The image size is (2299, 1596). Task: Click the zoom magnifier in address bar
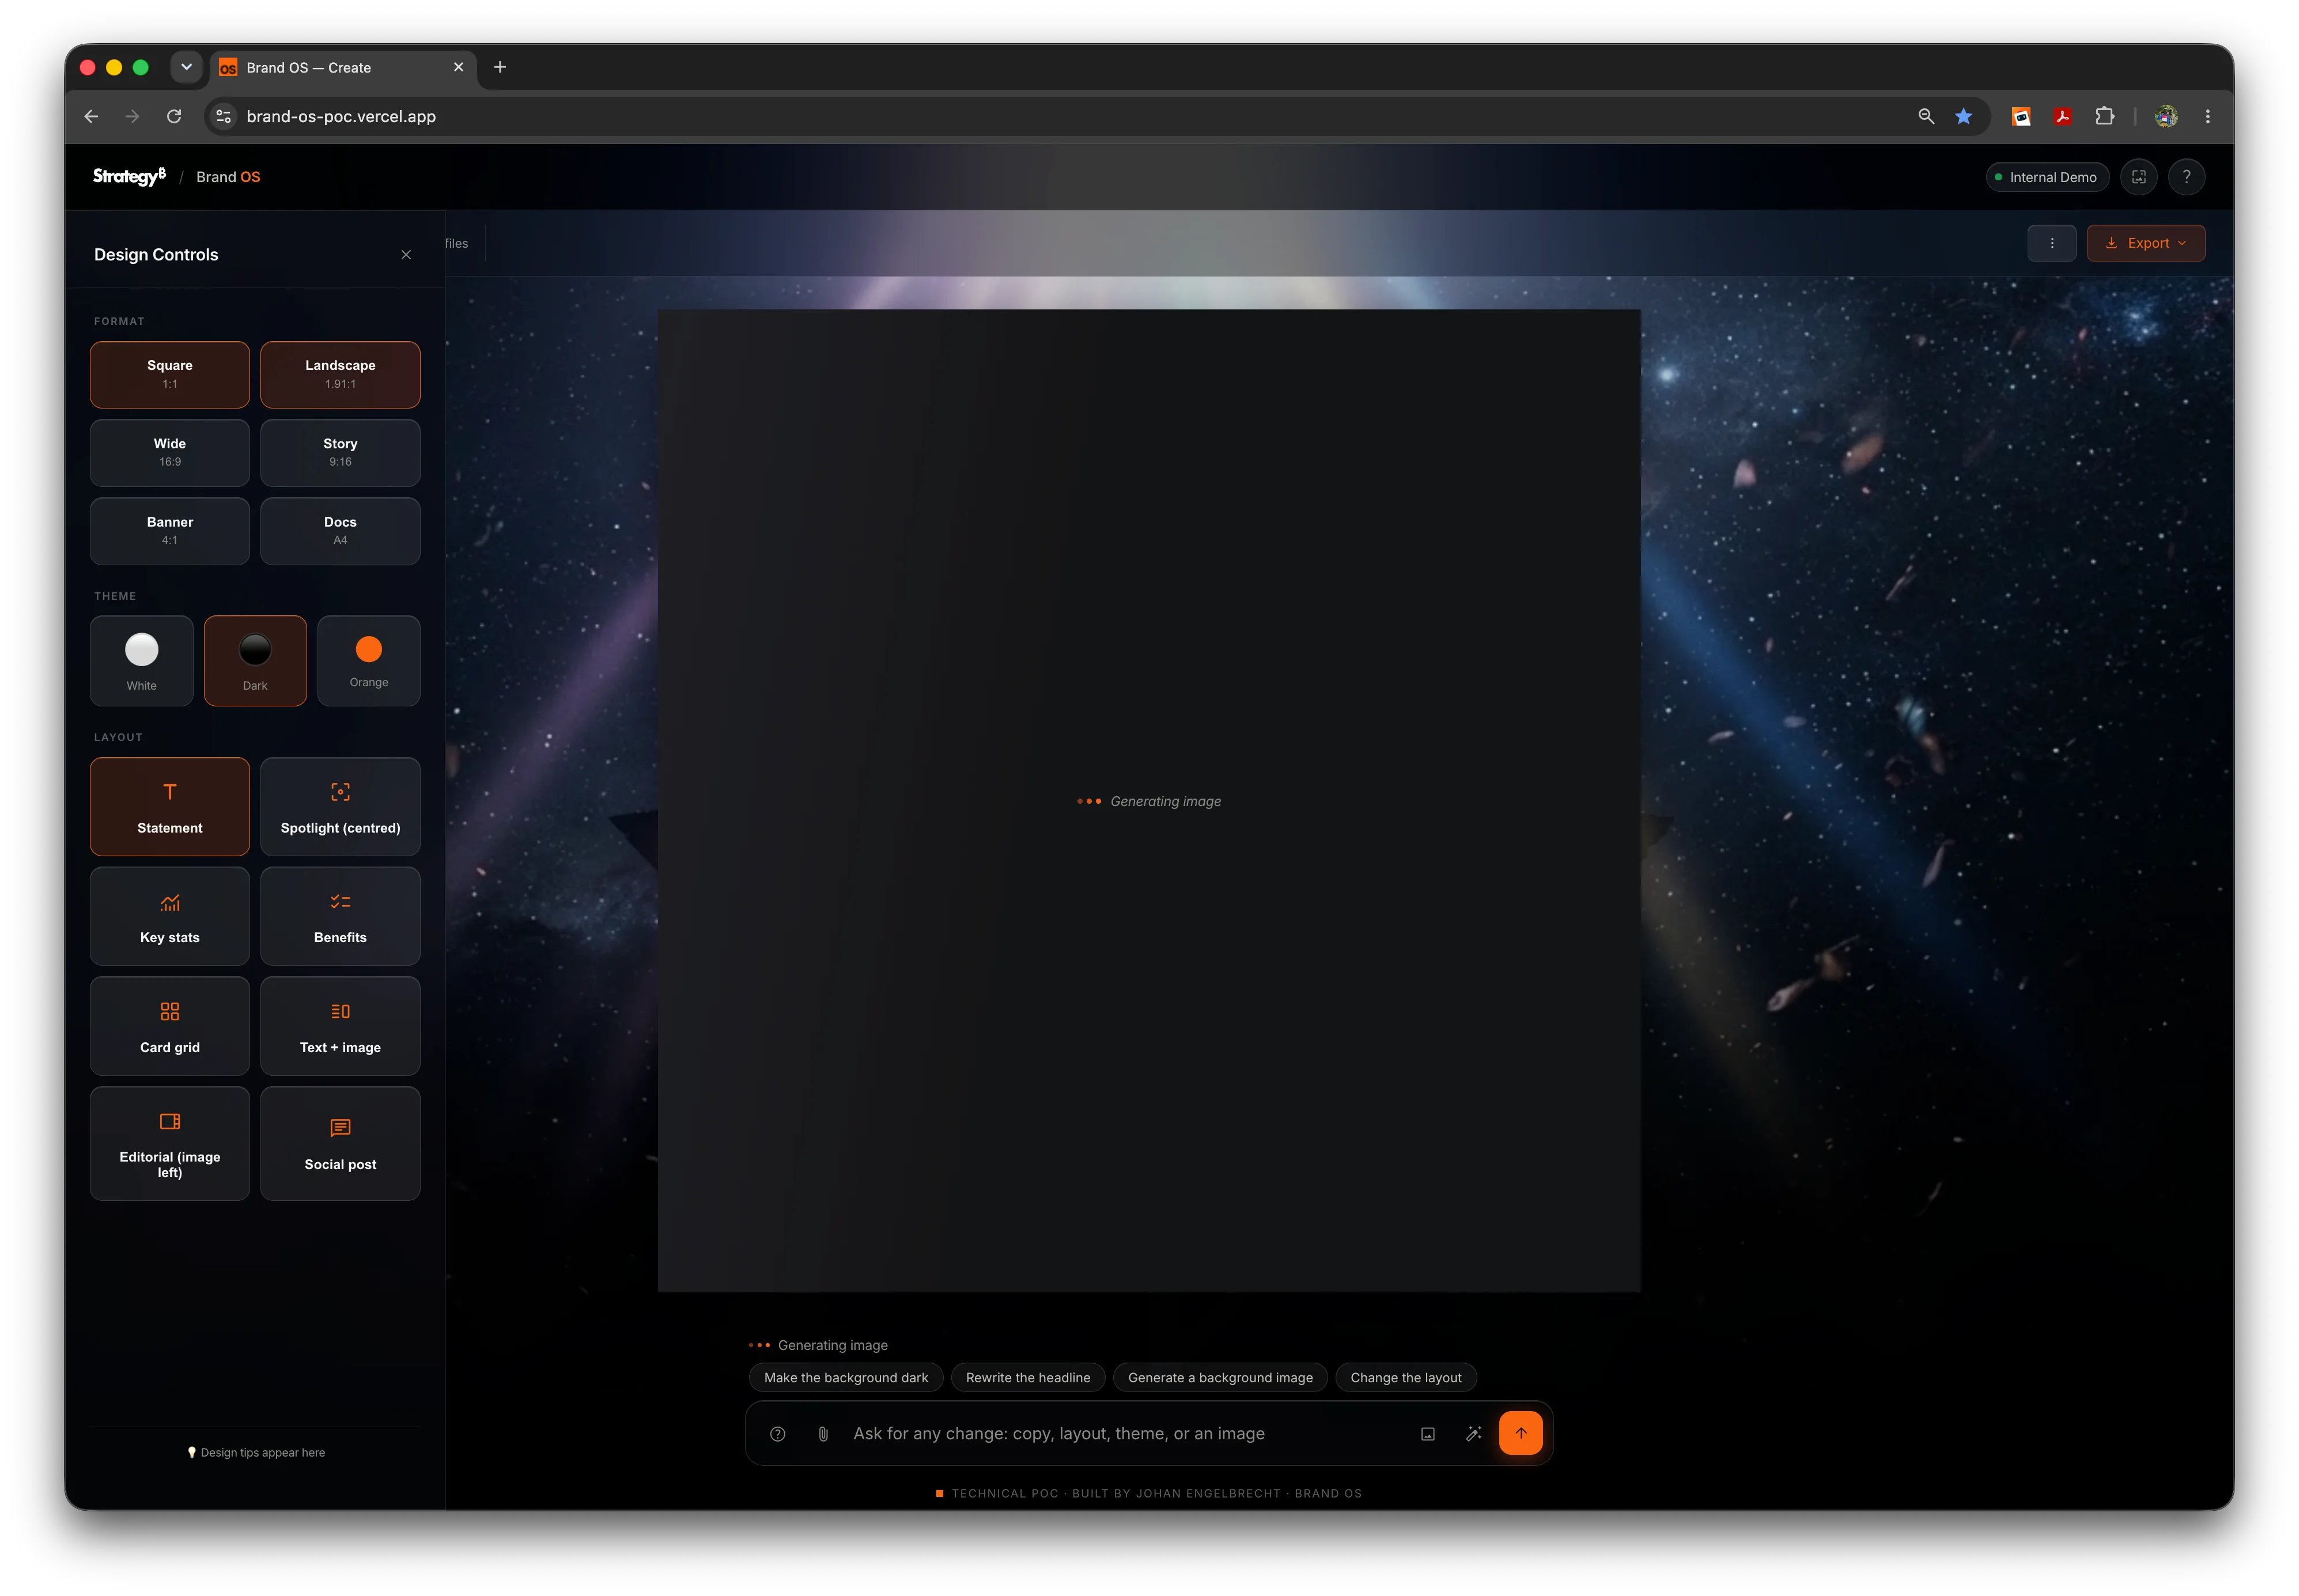coord(1925,116)
